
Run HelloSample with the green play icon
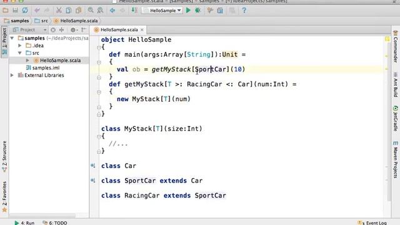(x=188, y=11)
